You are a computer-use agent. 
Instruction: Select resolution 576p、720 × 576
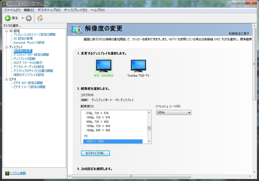(x=97, y=113)
